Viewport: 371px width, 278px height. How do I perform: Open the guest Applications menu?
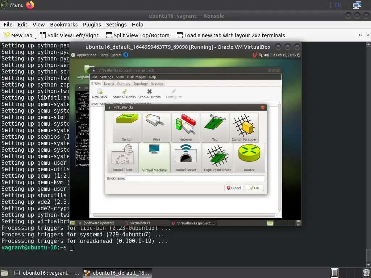click(x=86, y=55)
